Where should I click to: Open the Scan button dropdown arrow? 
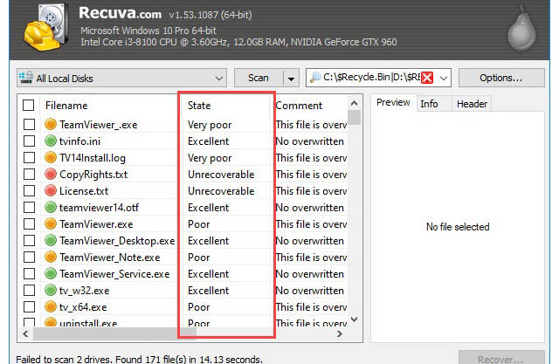(x=291, y=78)
